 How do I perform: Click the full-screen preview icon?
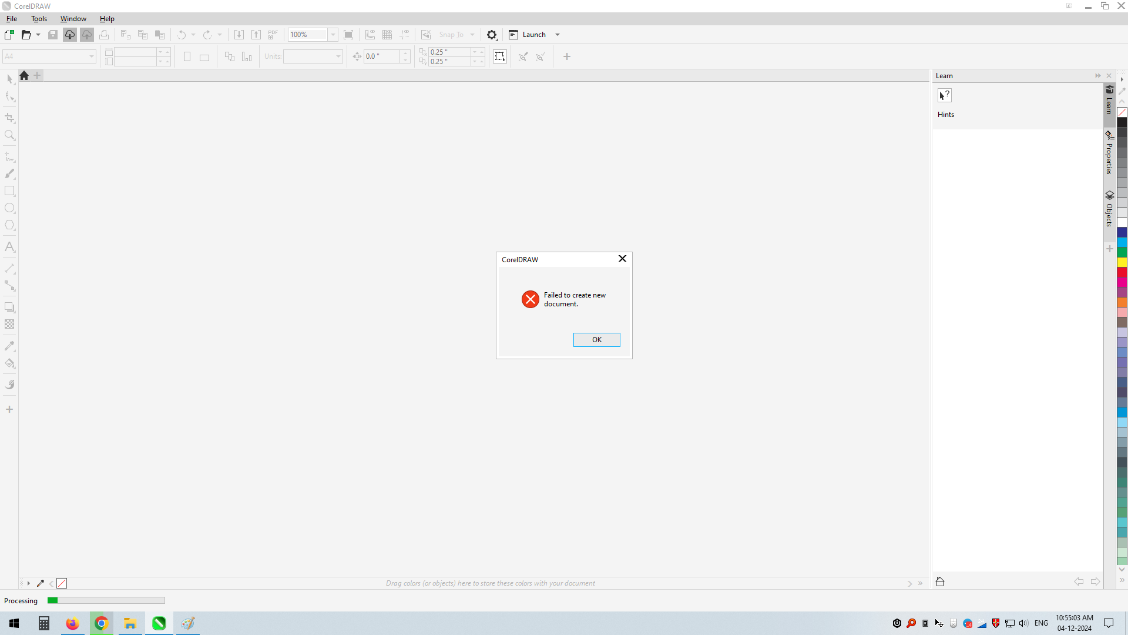[x=348, y=35]
